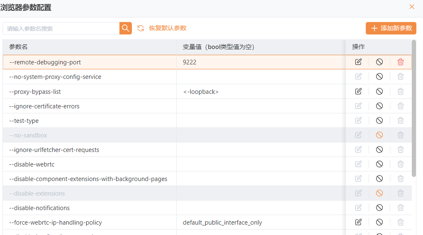Select the --test-type row name
423x235 pixels.
pos(24,121)
